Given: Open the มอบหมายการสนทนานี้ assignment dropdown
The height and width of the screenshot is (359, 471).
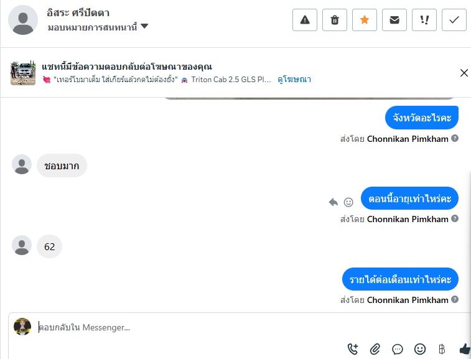Looking at the screenshot, I should pyautogui.click(x=98, y=27).
